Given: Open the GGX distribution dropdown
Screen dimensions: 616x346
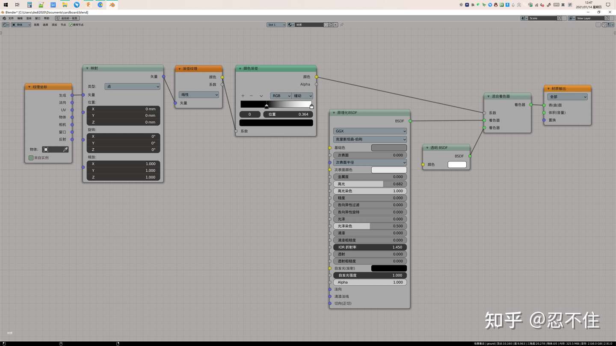Looking at the screenshot, I should [370, 131].
